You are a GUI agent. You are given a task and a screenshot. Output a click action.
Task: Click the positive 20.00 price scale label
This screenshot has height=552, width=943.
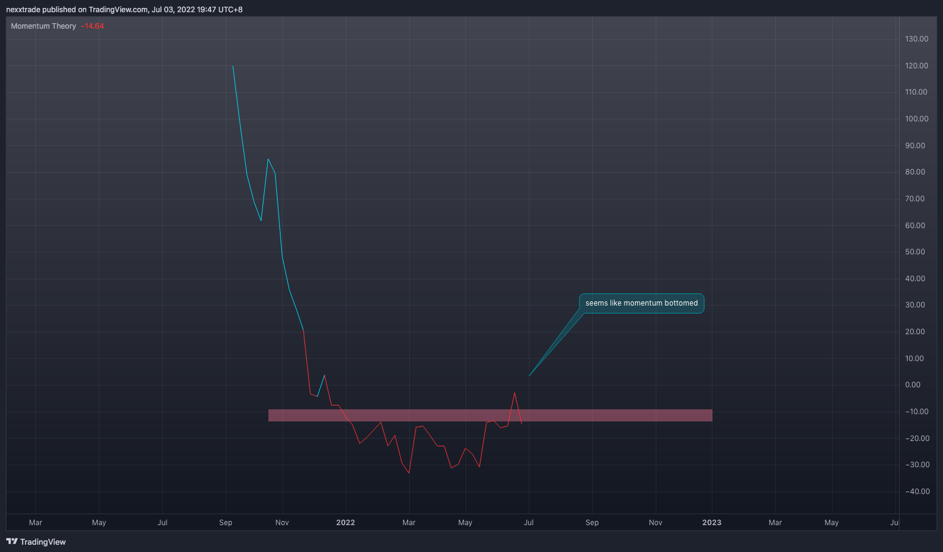(915, 332)
